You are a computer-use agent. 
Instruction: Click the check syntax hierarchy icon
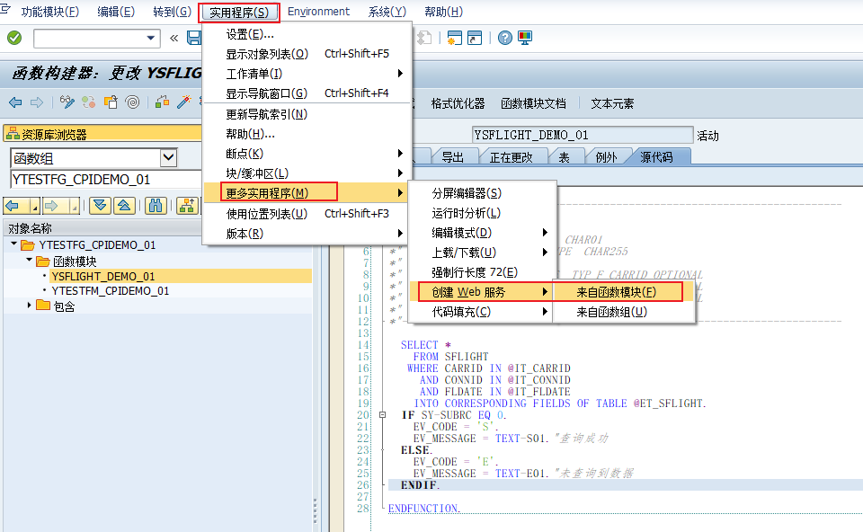[162, 102]
